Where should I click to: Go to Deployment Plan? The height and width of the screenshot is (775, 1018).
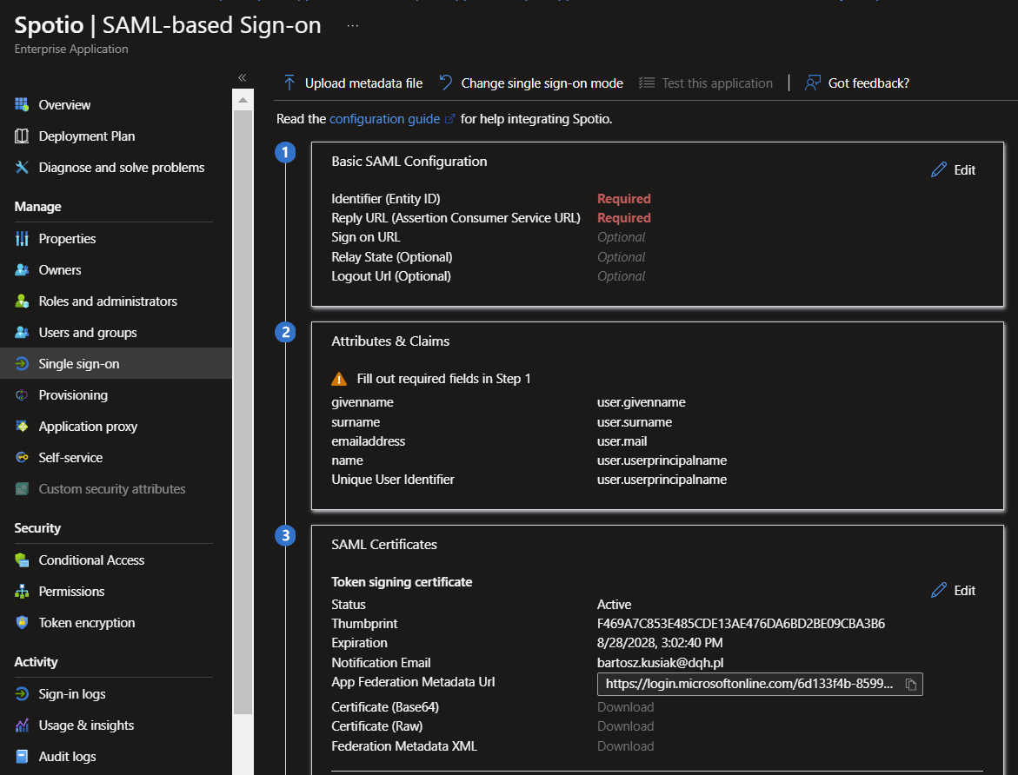(x=87, y=136)
